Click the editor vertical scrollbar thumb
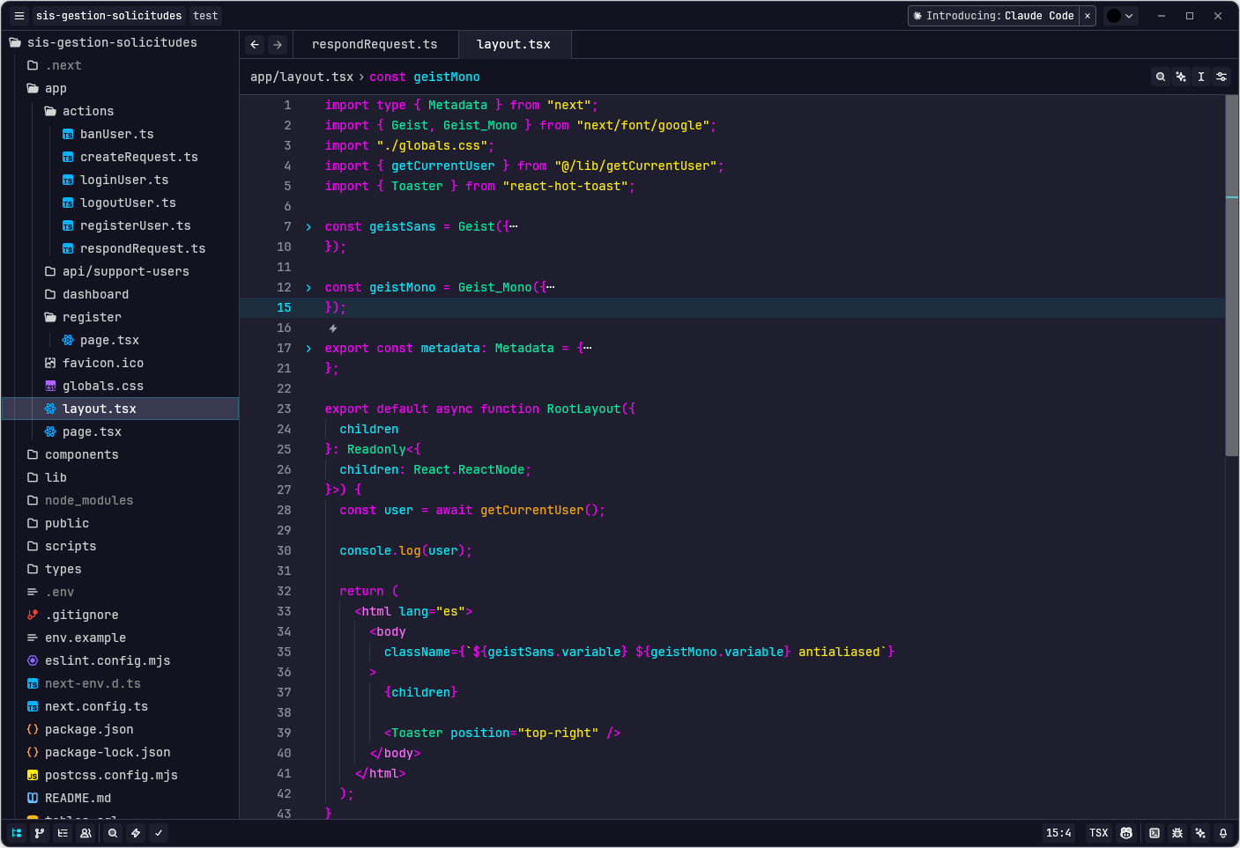Screen dimensions: 1240x848 click(x=1232, y=276)
